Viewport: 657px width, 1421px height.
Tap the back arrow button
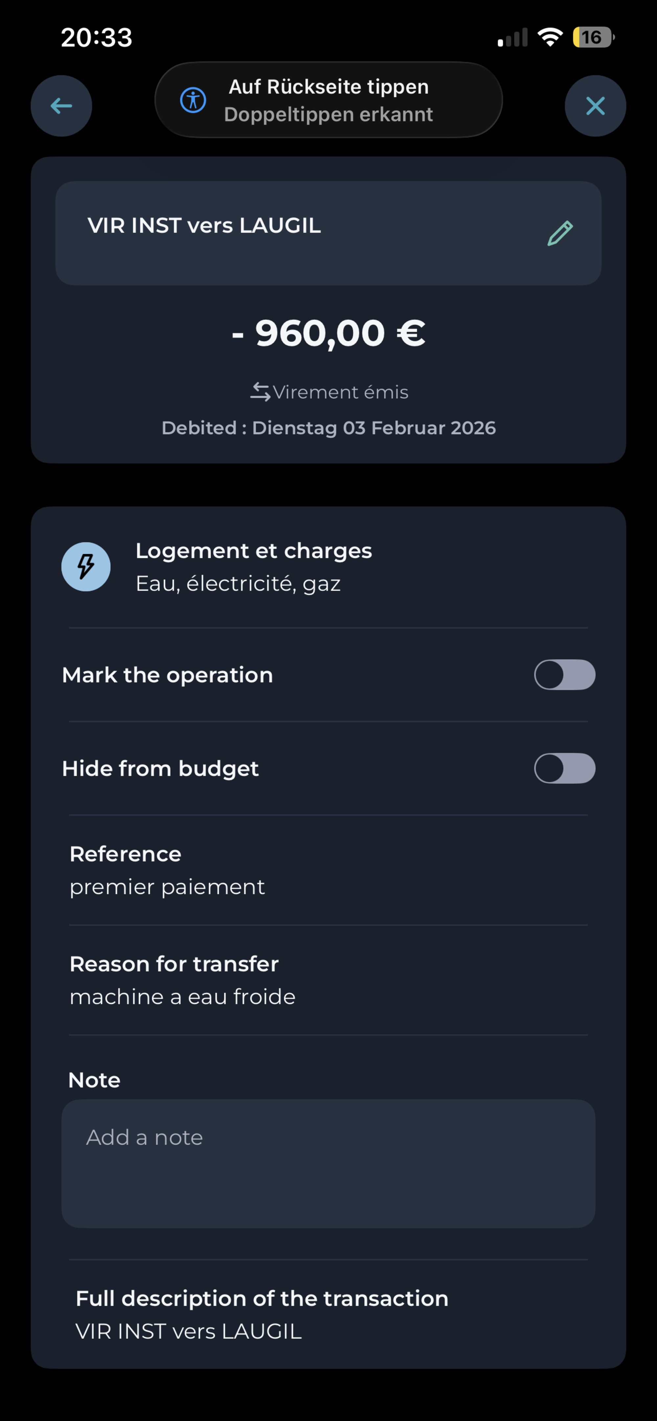point(61,106)
